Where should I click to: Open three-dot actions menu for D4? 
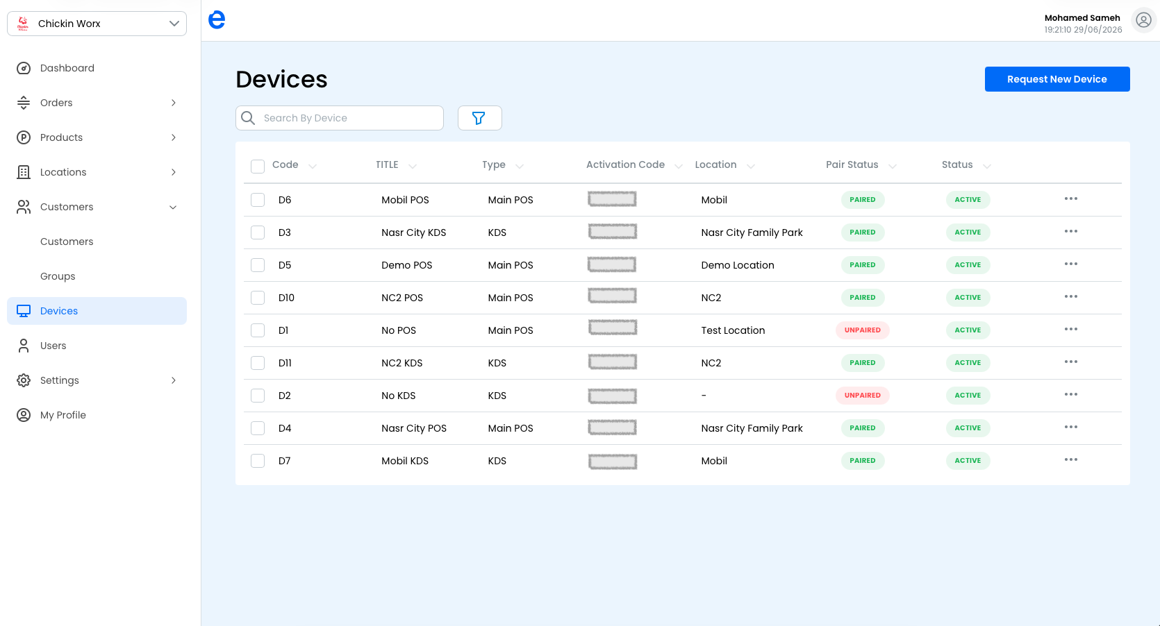(1071, 427)
